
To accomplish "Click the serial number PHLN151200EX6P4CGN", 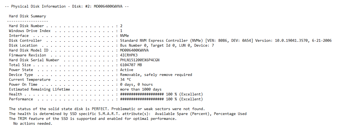I will (140, 60).
